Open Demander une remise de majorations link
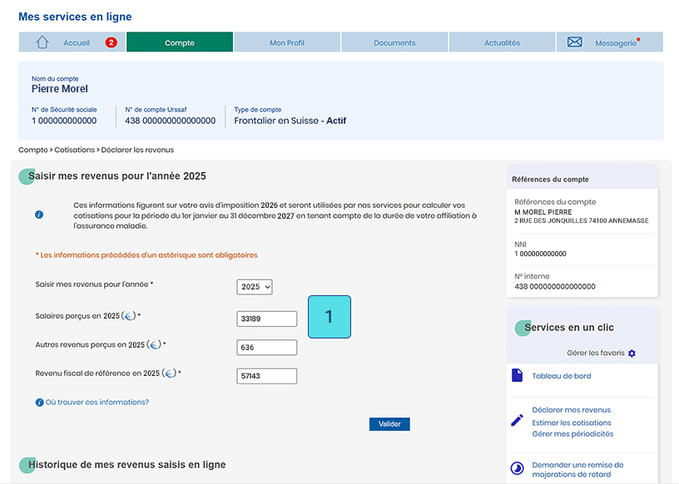The height and width of the screenshot is (484, 679). point(577,469)
